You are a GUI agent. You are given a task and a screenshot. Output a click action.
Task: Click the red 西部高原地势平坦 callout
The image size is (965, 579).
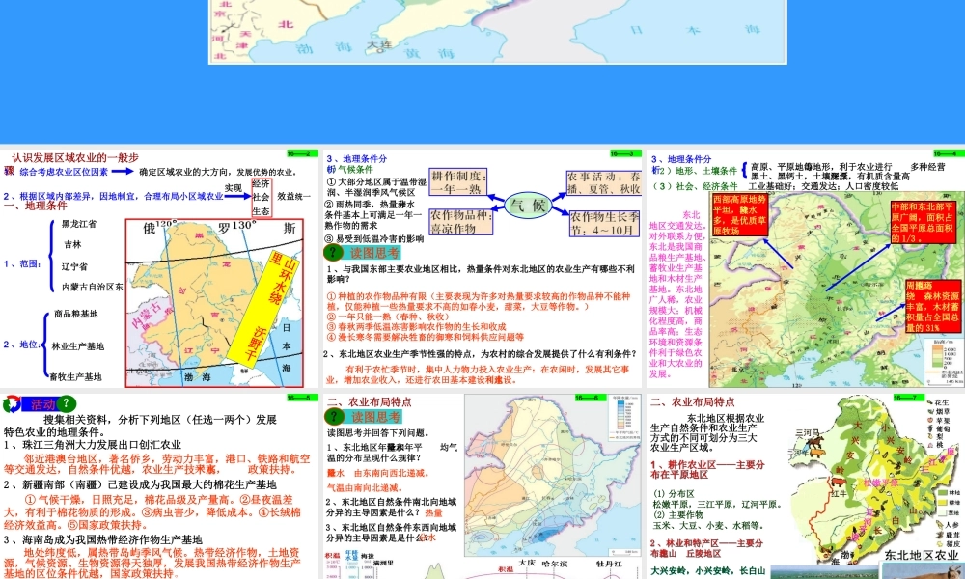pyautogui.click(x=740, y=214)
